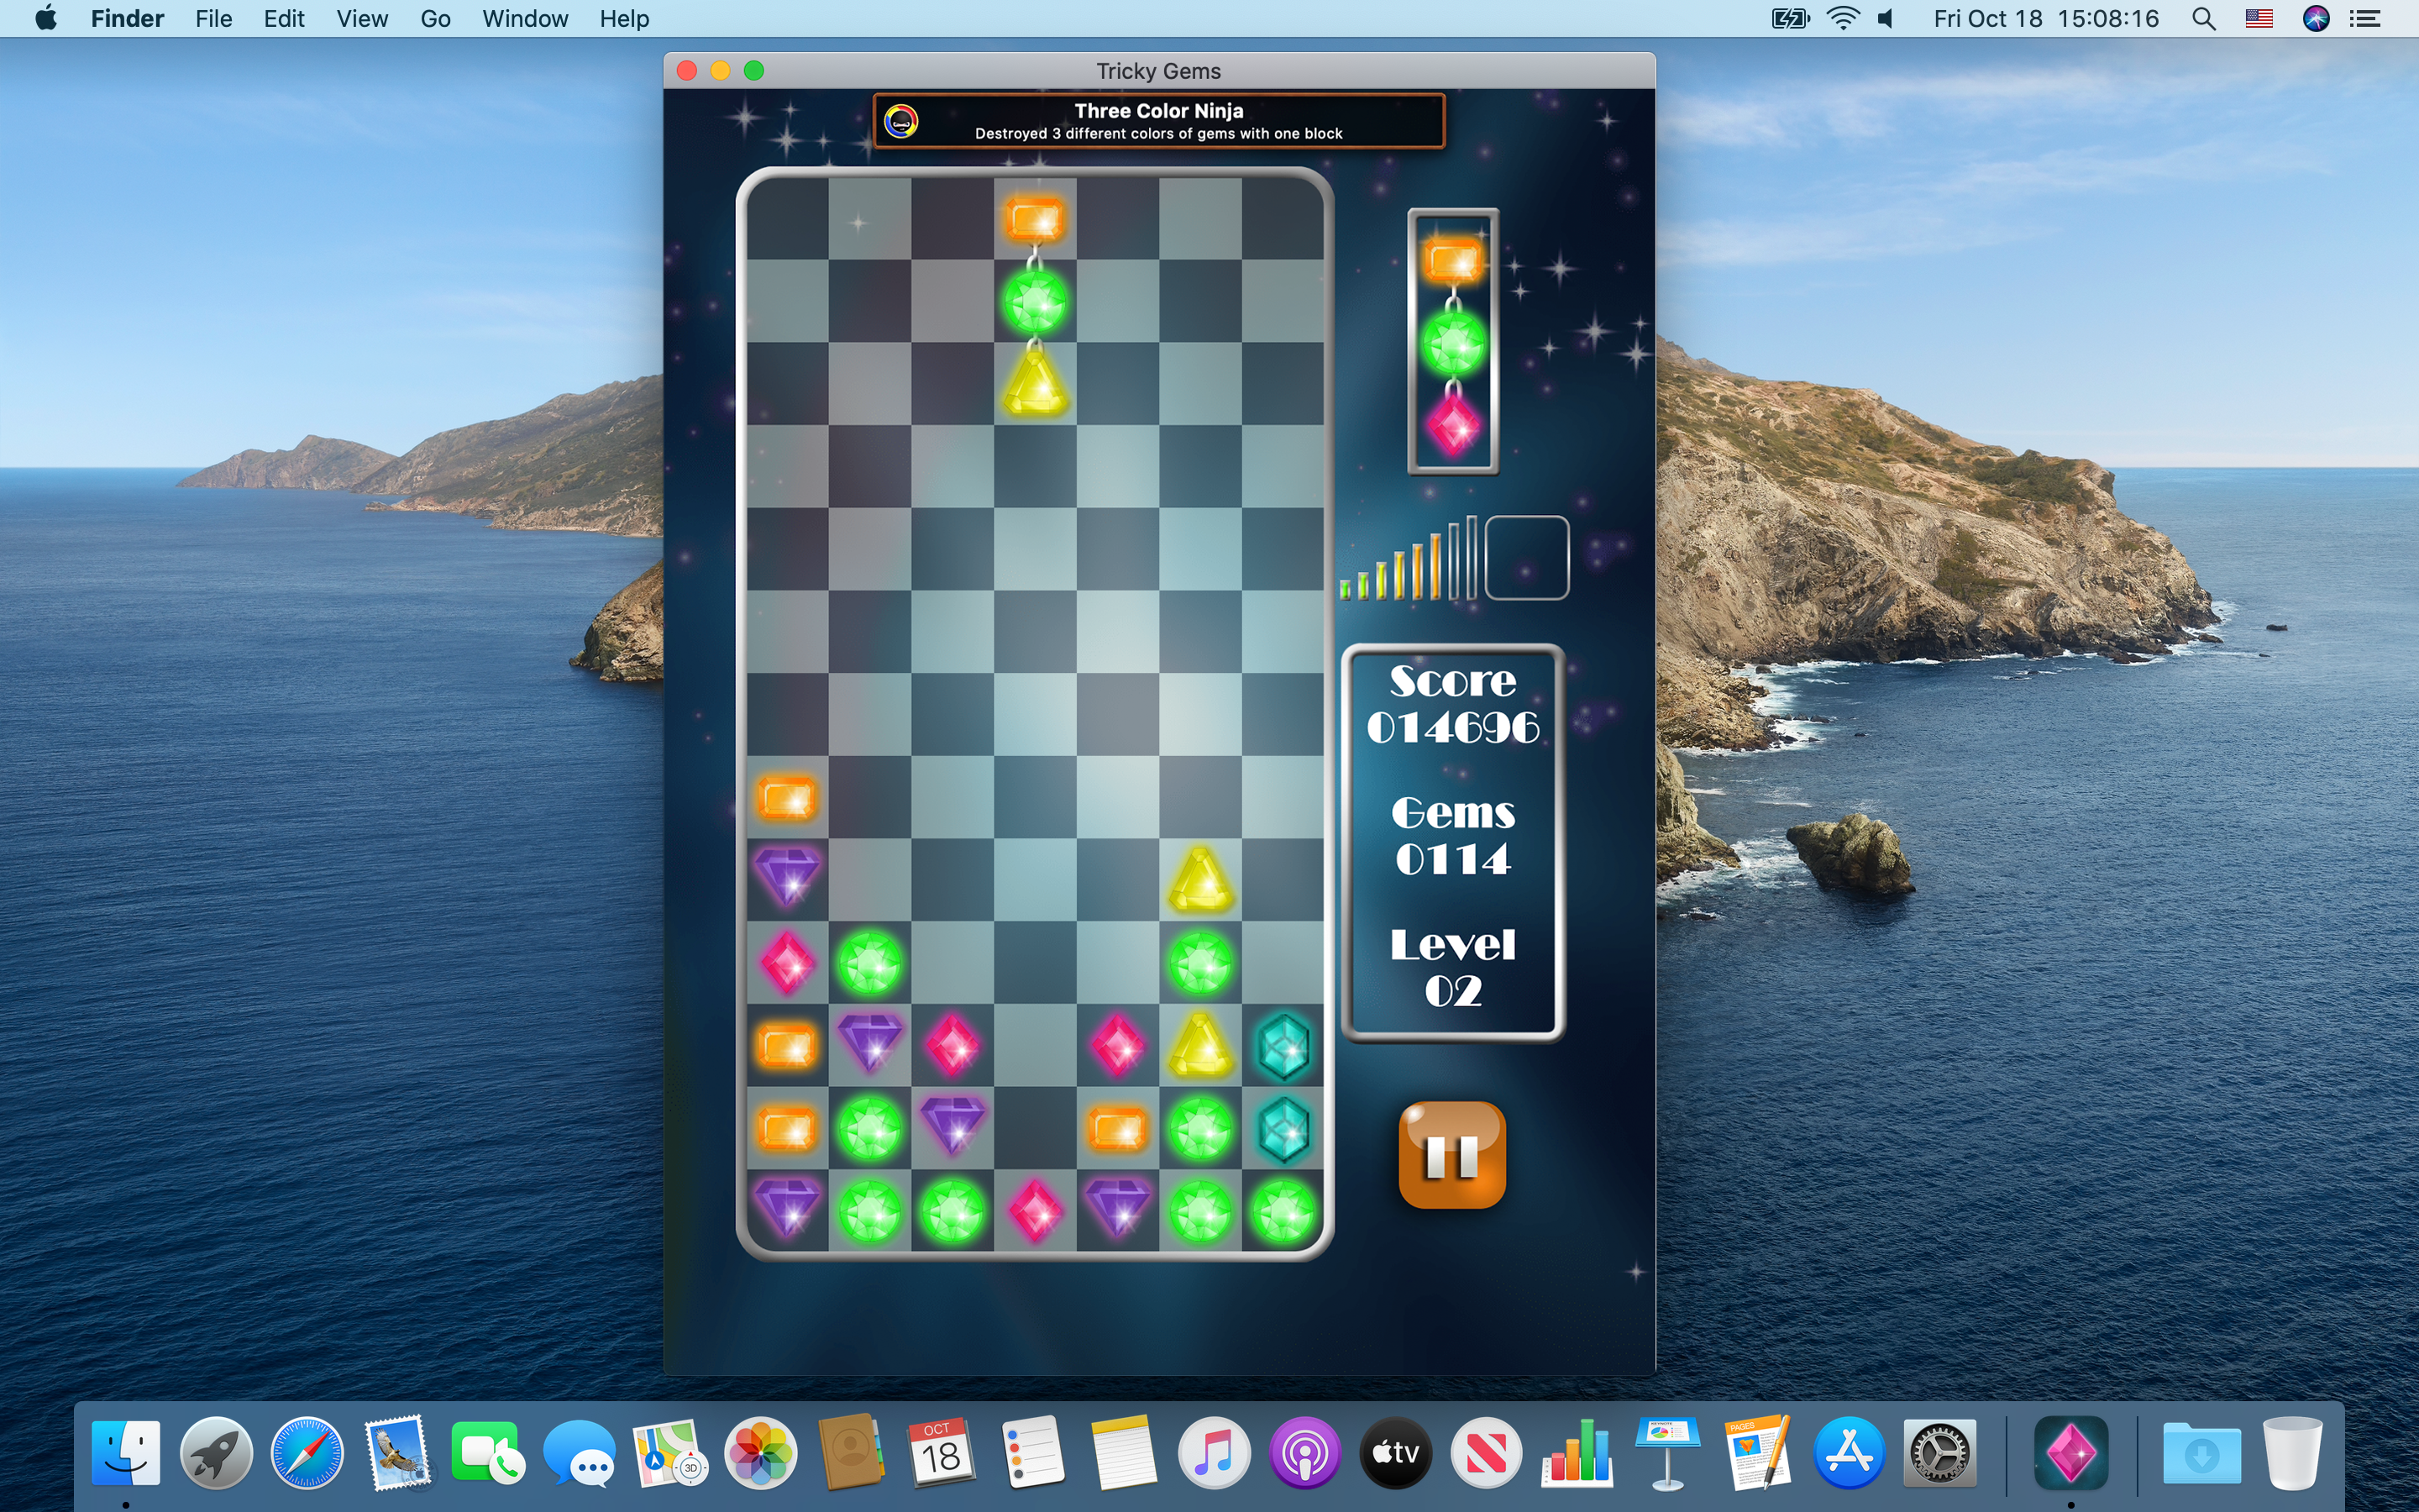The width and height of the screenshot is (2419, 1512).
Task: Open Finder from the Dock
Action: pyautogui.click(x=126, y=1452)
